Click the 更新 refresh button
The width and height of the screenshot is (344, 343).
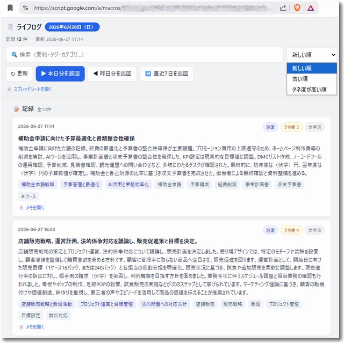tap(19, 74)
